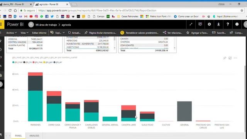Bookmark this page with the star

click(242, 10)
